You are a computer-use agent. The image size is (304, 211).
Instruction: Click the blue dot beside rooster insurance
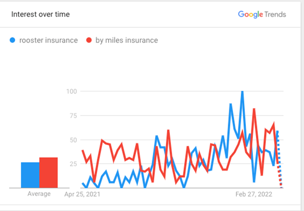point(13,40)
